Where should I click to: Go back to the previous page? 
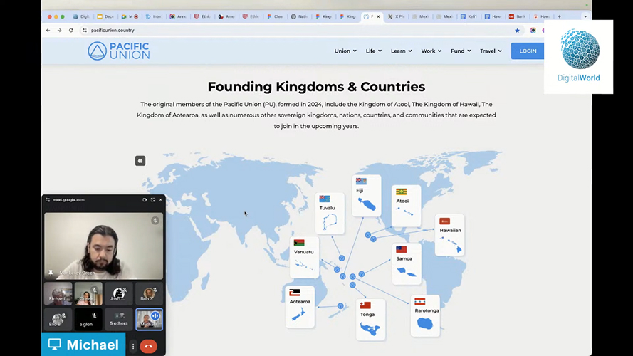tap(48, 31)
